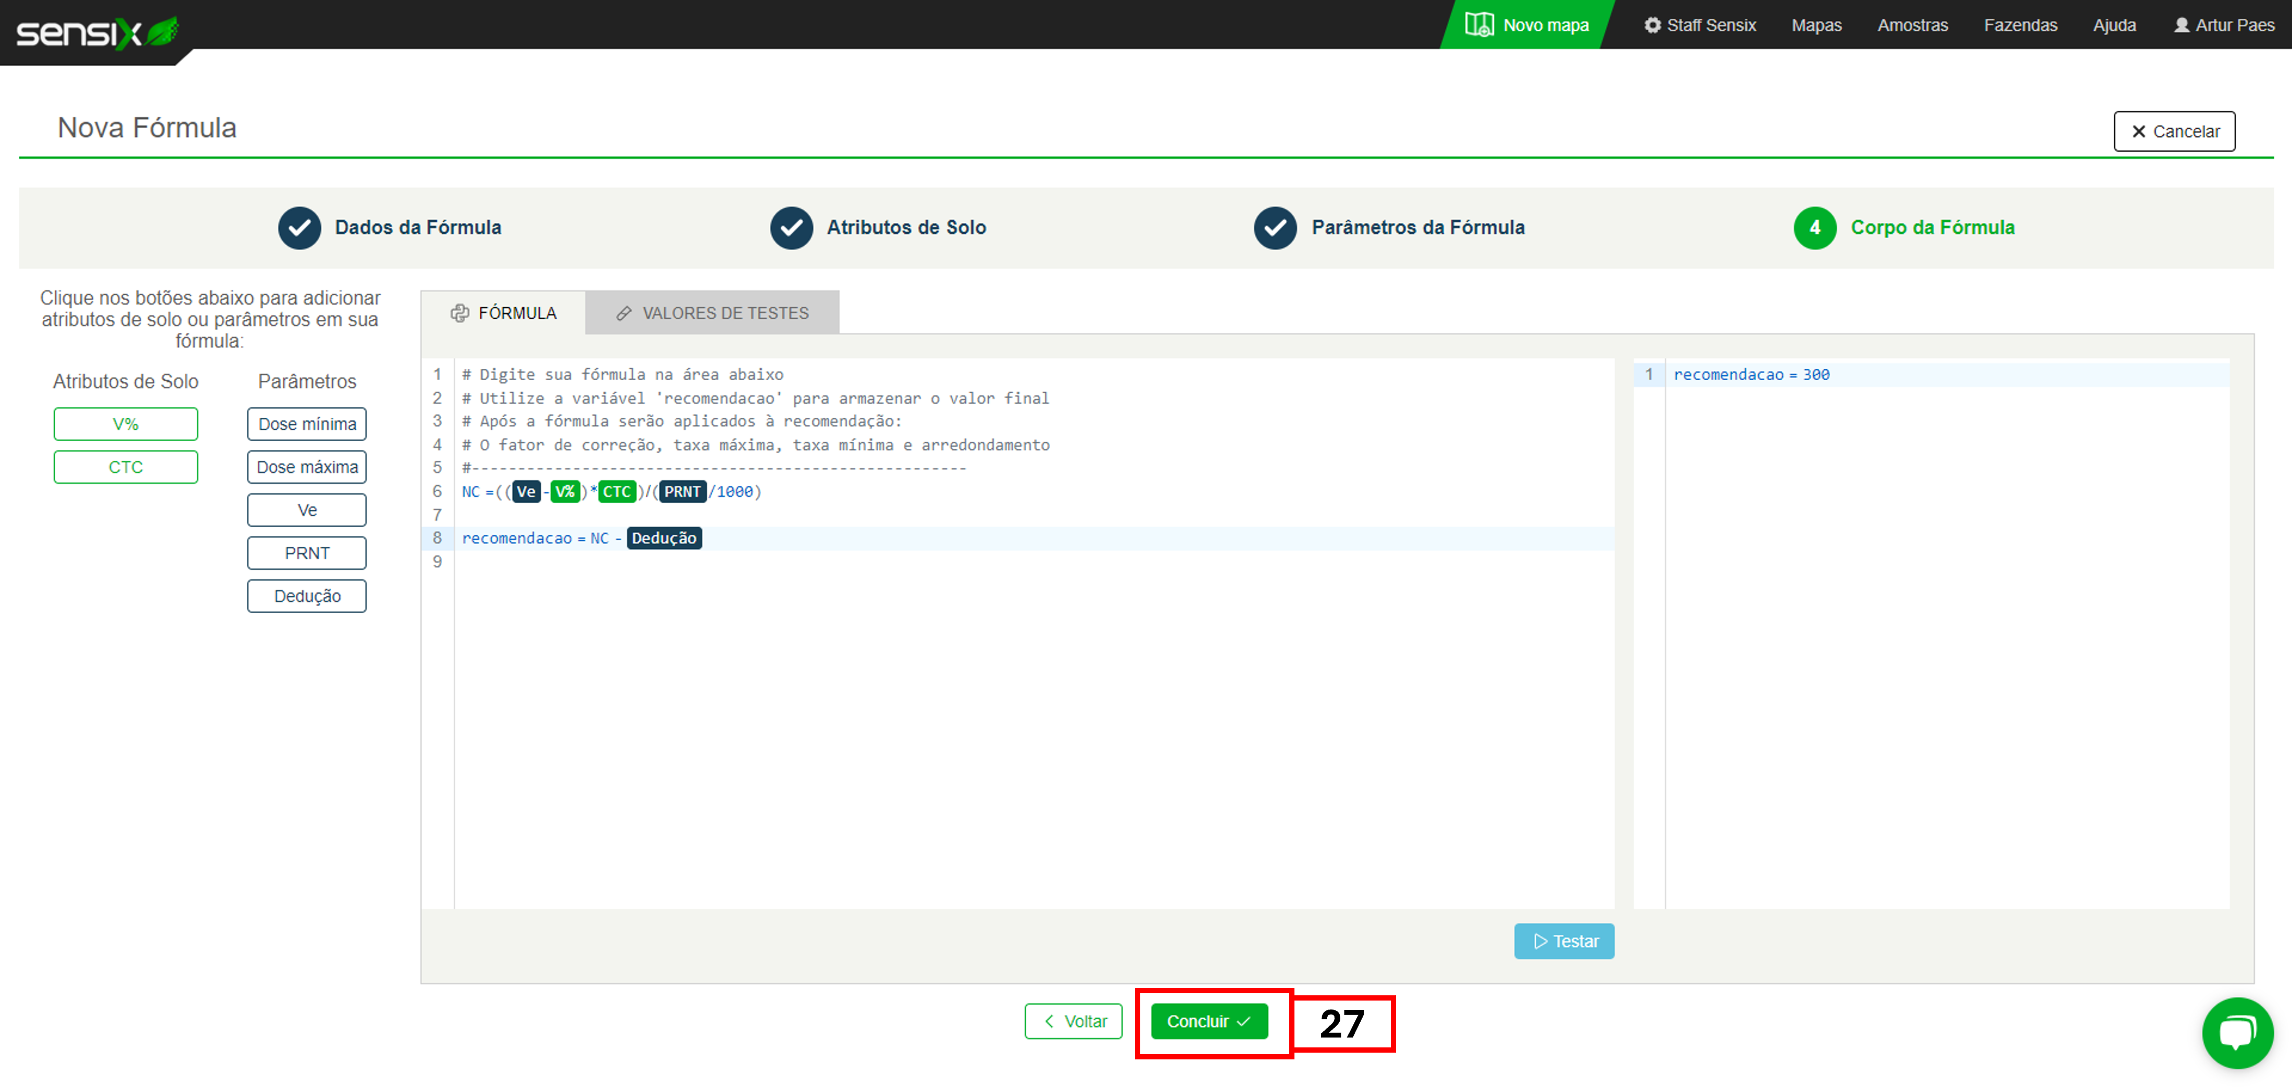This screenshot has height=1087, width=2292.
Task: Open Staff Sensix gear menu
Action: [x=1699, y=25]
